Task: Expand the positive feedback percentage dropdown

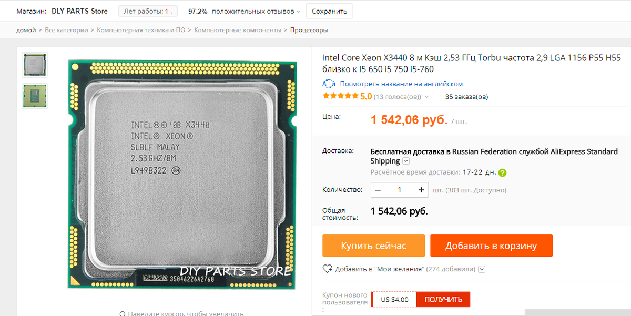Action: pos(299,12)
